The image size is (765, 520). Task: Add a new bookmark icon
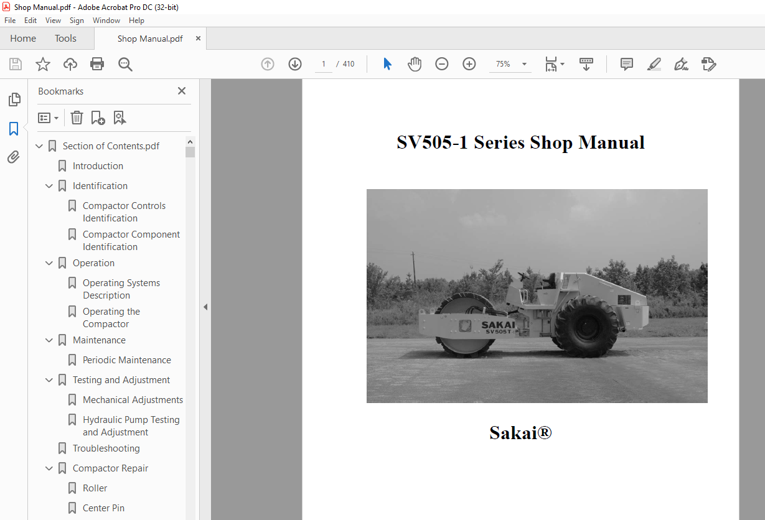pos(98,118)
